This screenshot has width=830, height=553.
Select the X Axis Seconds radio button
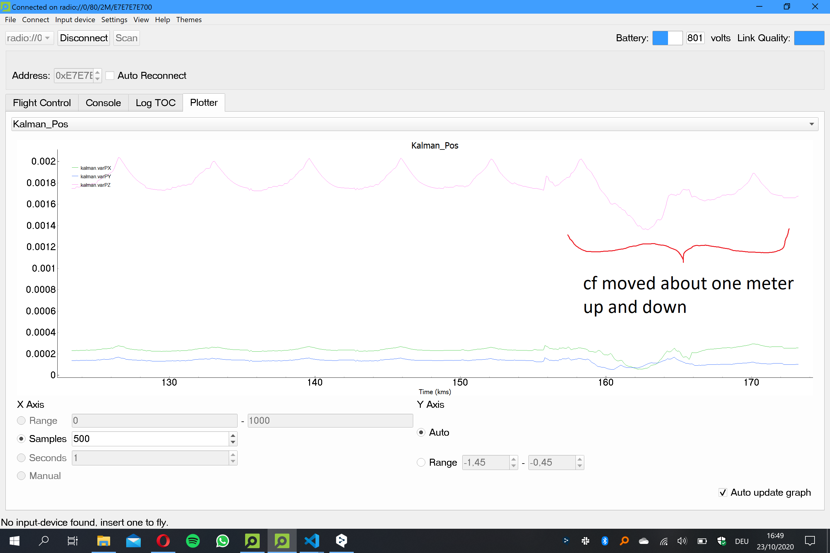22,458
